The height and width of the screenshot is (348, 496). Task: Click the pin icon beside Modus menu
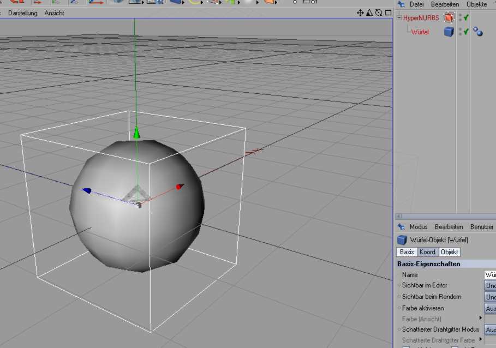[x=401, y=226]
